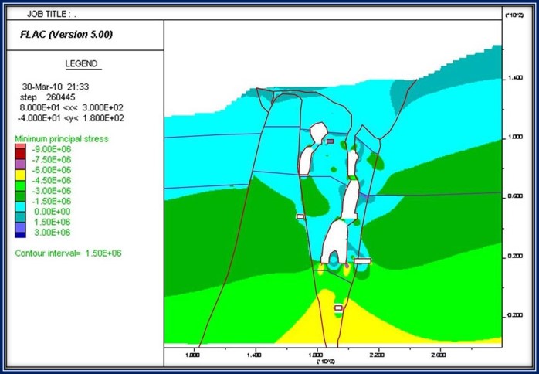Click the large lowest white cavity
Image resolution: width=539 pixels, height=374 pixels.
click(337, 244)
